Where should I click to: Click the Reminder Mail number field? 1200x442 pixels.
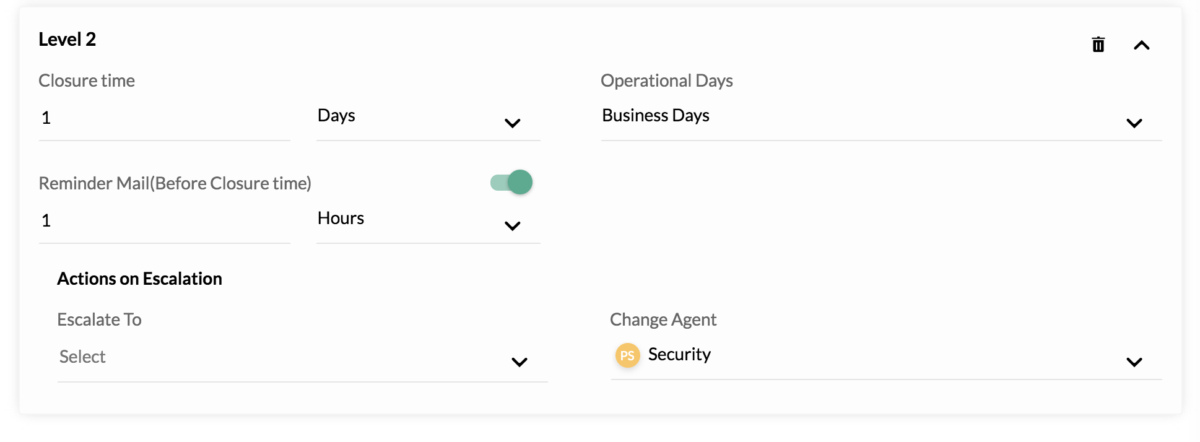click(164, 222)
